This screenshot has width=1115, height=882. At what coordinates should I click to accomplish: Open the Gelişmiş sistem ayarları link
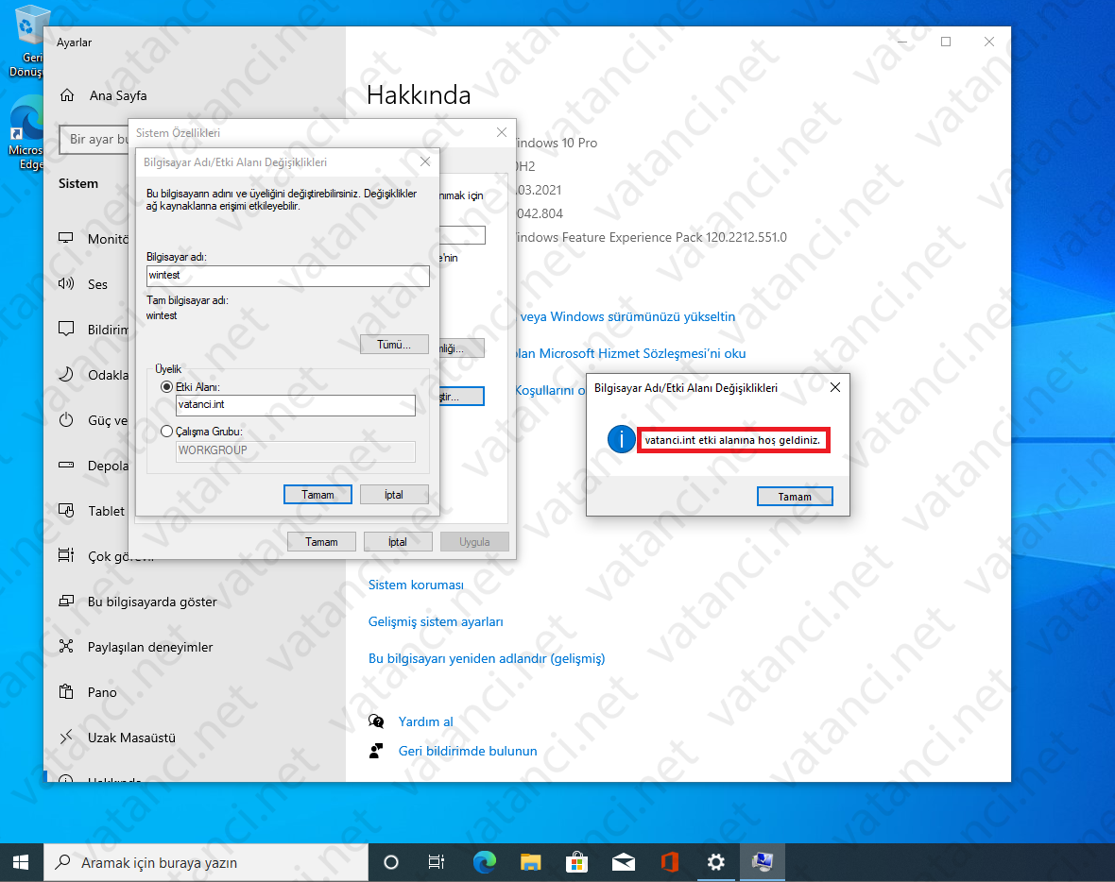click(436, 621)
